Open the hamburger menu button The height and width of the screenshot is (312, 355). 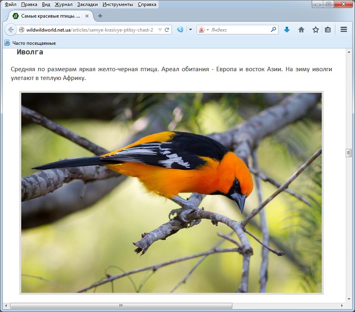click(343, 30)
